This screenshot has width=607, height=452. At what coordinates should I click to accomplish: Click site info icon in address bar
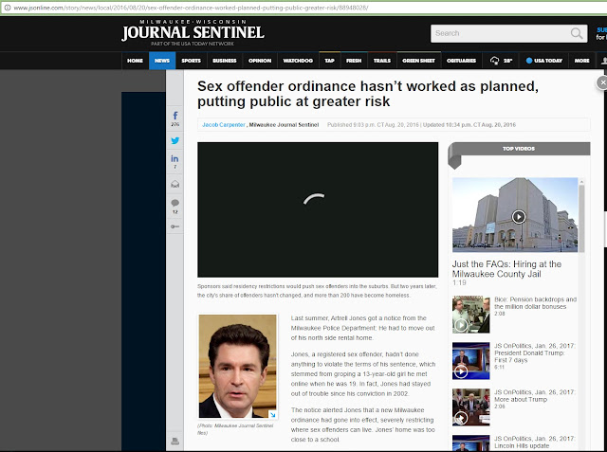7,8
